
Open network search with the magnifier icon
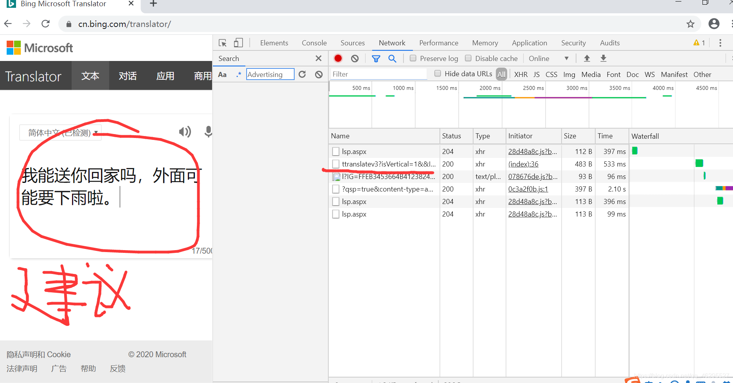coord(392,59)
